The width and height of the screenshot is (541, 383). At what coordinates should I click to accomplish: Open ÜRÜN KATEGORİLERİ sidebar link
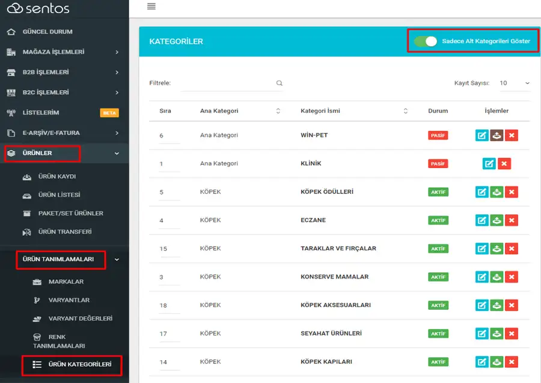pyautogui.click(x=80, y=364)
